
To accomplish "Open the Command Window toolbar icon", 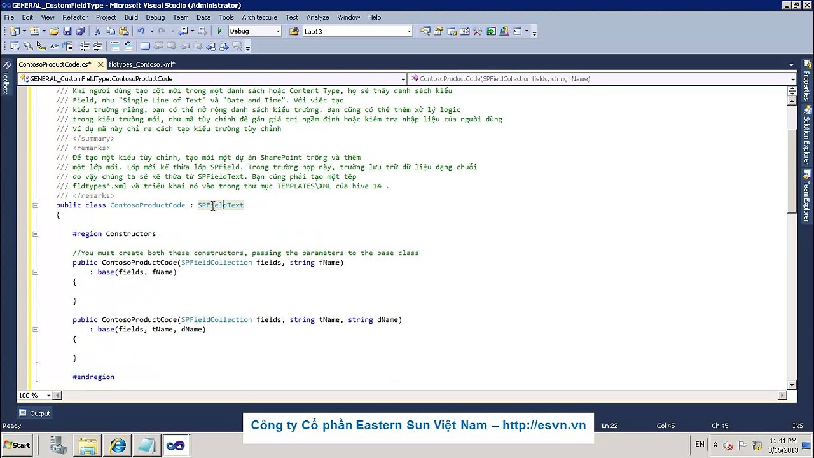I will [x=517, y=31].
